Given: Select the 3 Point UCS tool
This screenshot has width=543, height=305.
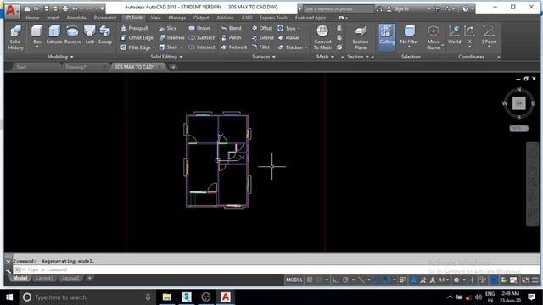Looking at the screenshot, I should [x=489, y=35].
